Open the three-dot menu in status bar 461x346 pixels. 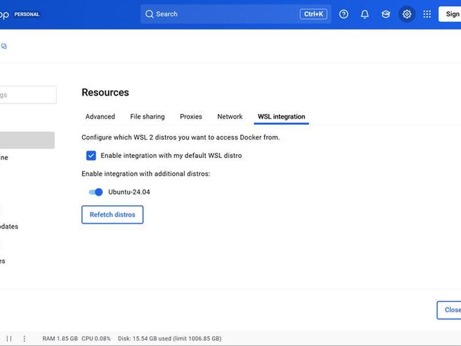point(24,339)
